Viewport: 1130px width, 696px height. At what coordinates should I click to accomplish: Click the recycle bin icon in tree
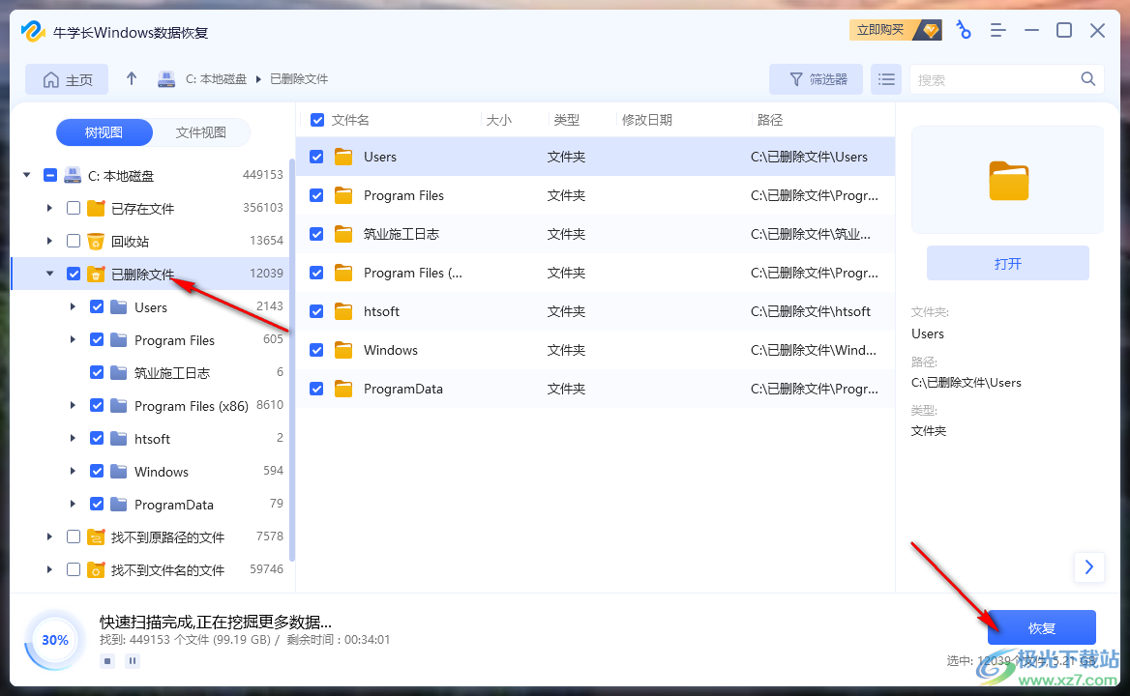click(96, 241)
